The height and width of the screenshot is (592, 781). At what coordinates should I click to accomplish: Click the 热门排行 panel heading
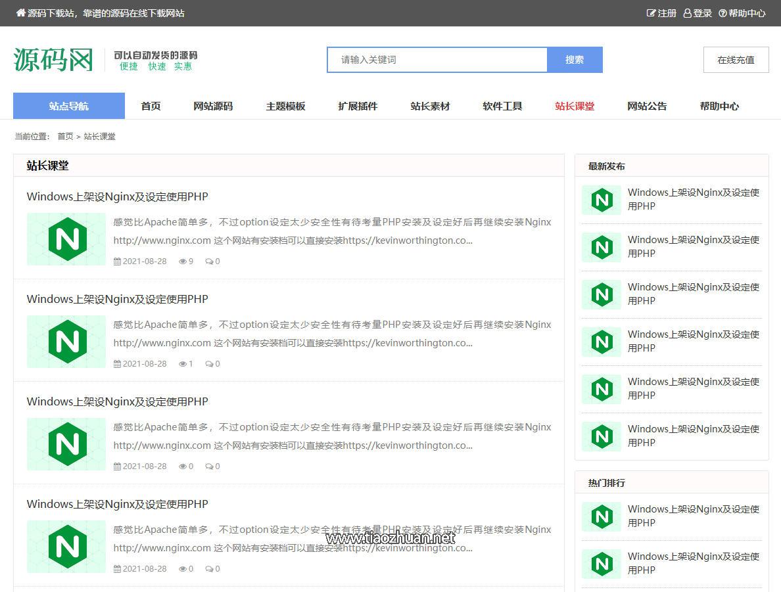coord(607,483)
